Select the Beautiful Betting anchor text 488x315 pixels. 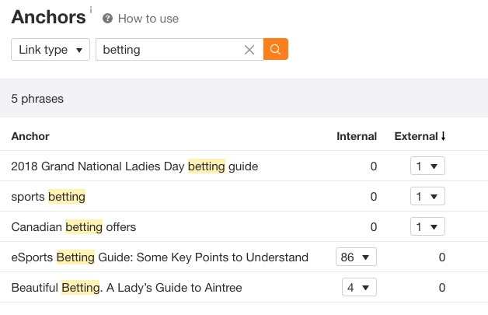[x=127, y=287]
